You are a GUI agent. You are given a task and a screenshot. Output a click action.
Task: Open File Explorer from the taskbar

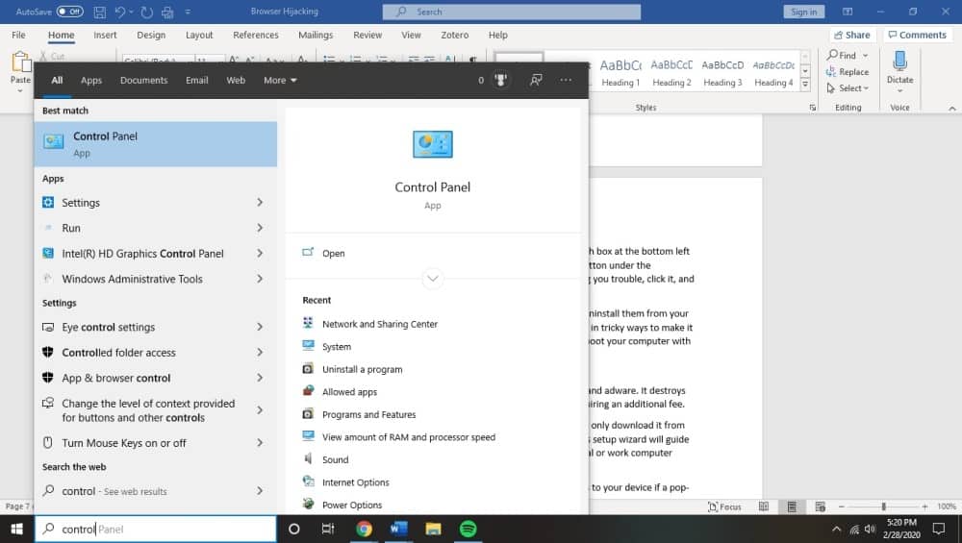pyautogui.click(x=433, y=529)
